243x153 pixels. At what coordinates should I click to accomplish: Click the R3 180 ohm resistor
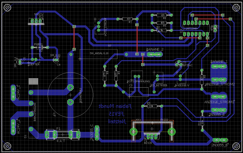pyautogui.click(x=116, y=76)
